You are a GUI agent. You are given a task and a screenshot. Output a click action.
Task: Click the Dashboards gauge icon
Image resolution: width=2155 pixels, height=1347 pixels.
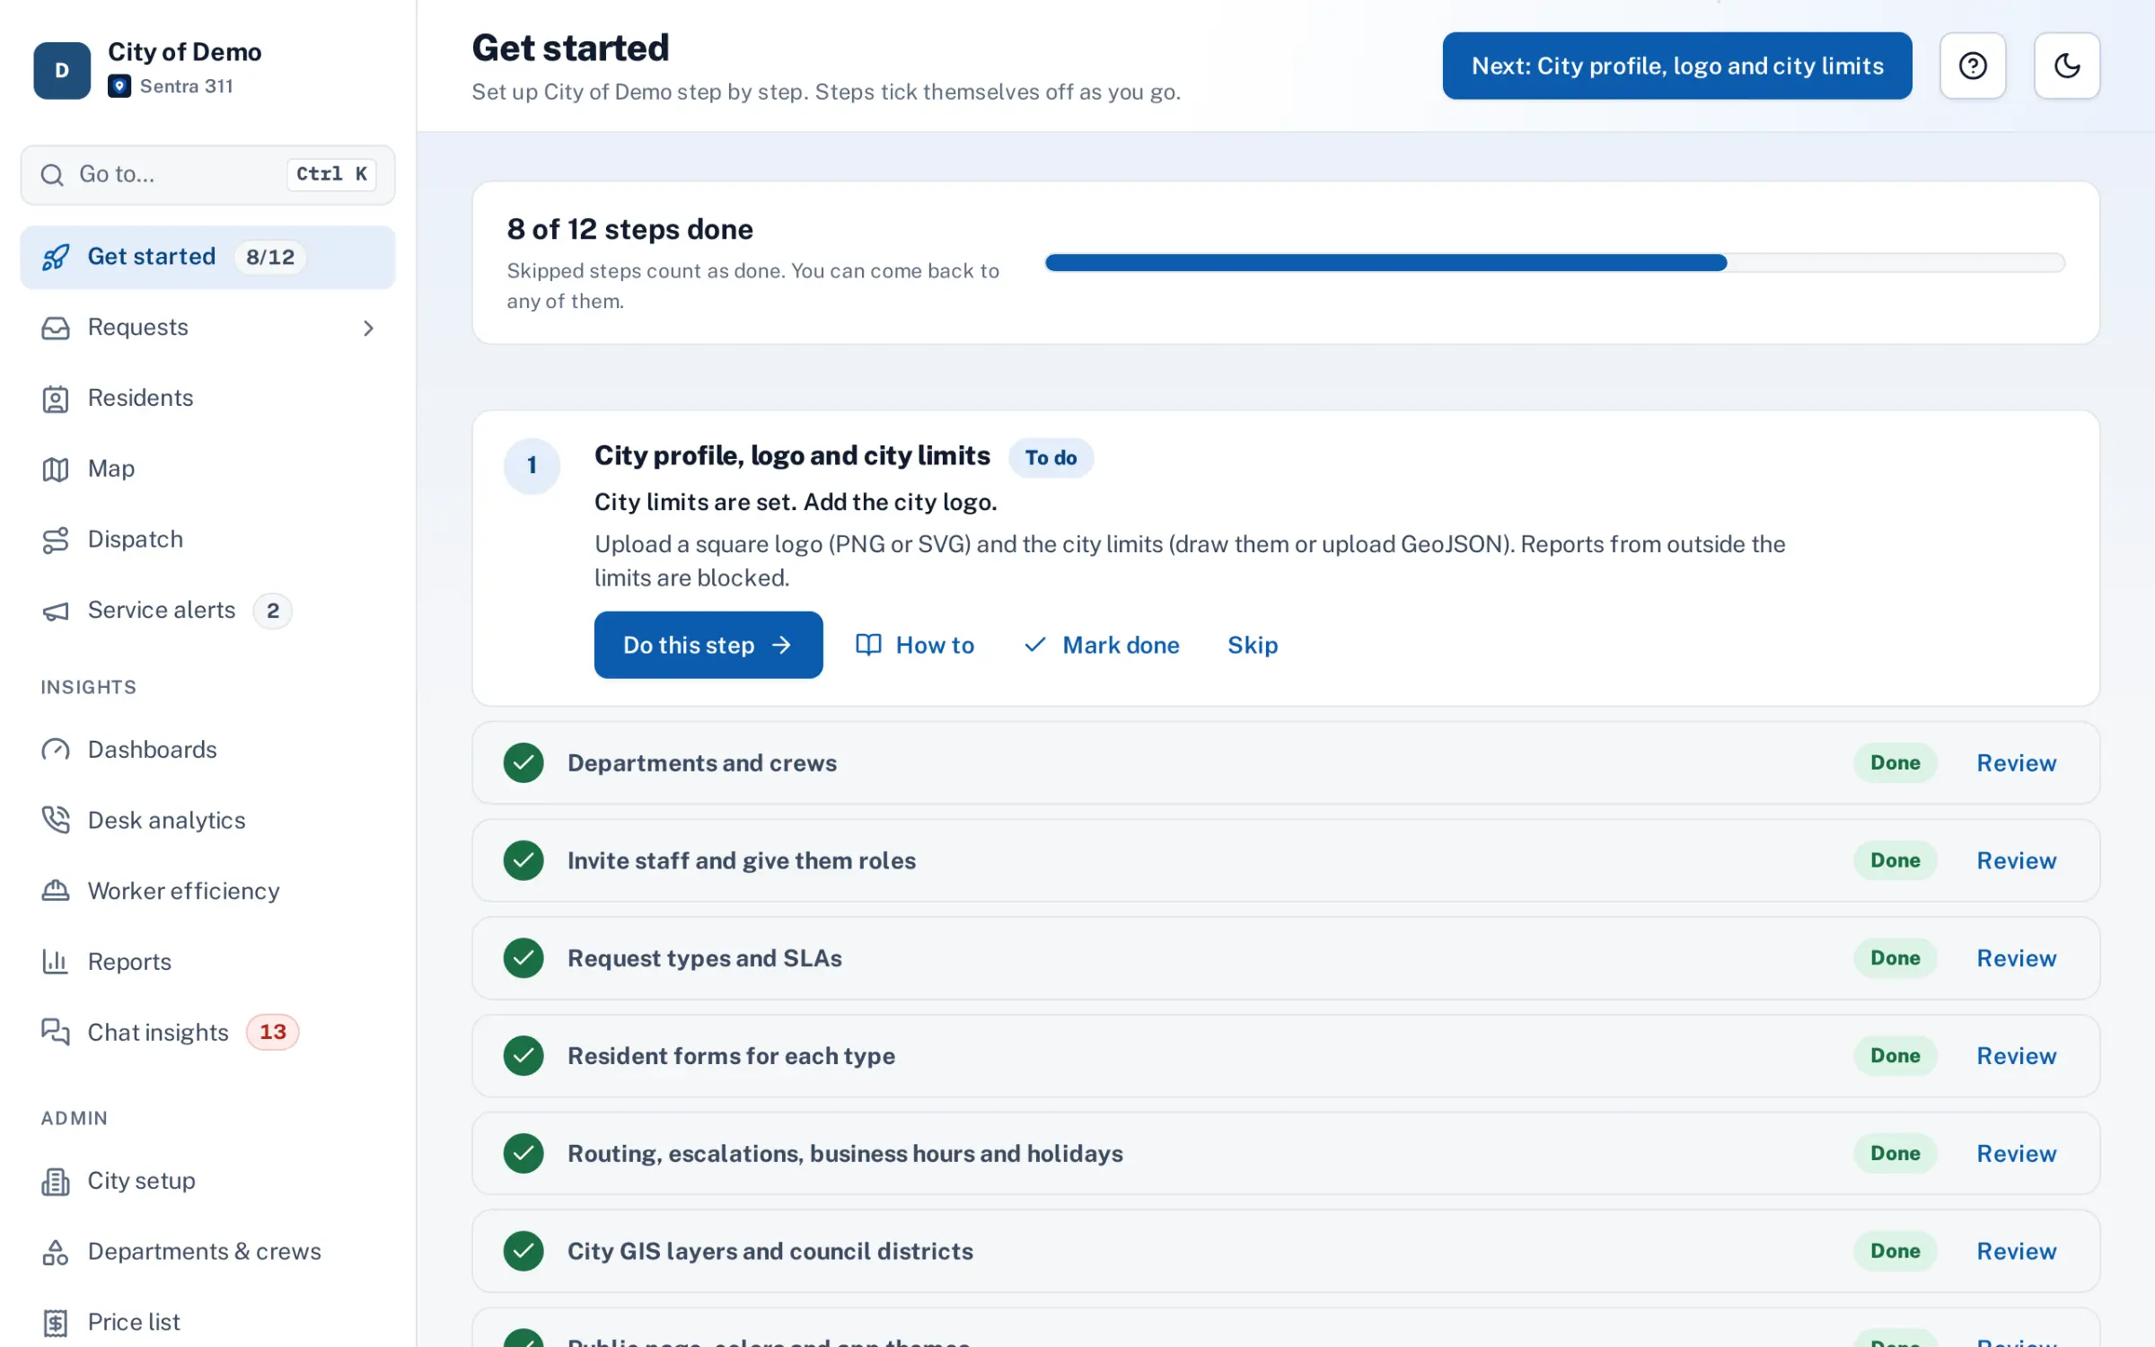[x=56, y=750]
